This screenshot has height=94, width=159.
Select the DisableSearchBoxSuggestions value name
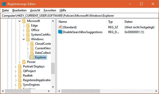pyautogui.click(x=83, y=32)
